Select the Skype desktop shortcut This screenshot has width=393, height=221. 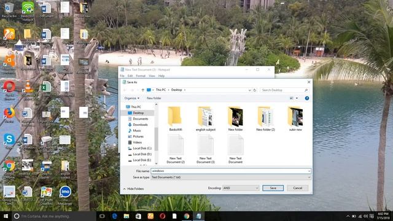pyautogui.click(x=9, y=141)
